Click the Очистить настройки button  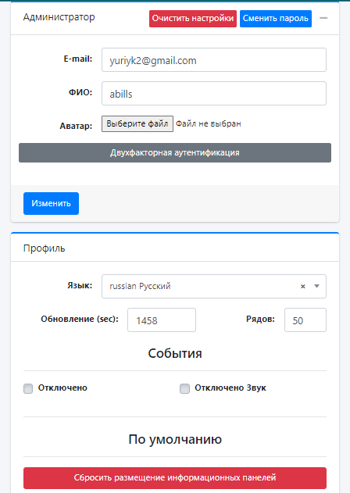point(193,19)
